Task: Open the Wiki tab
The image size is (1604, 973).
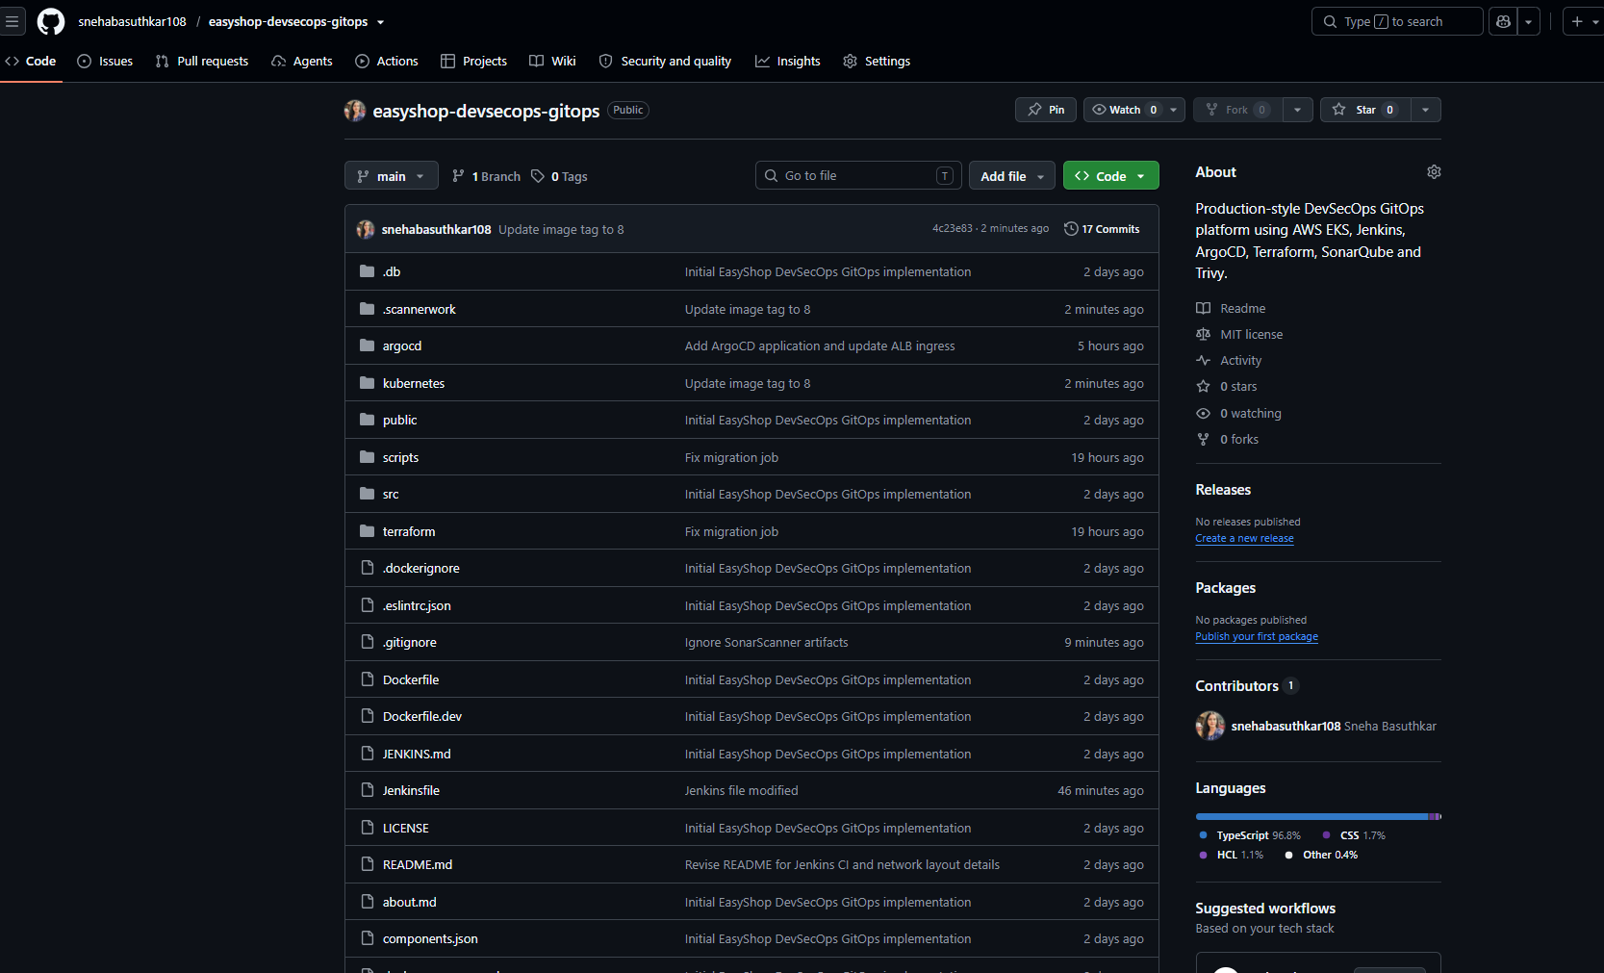Action: tap(552, 61)
